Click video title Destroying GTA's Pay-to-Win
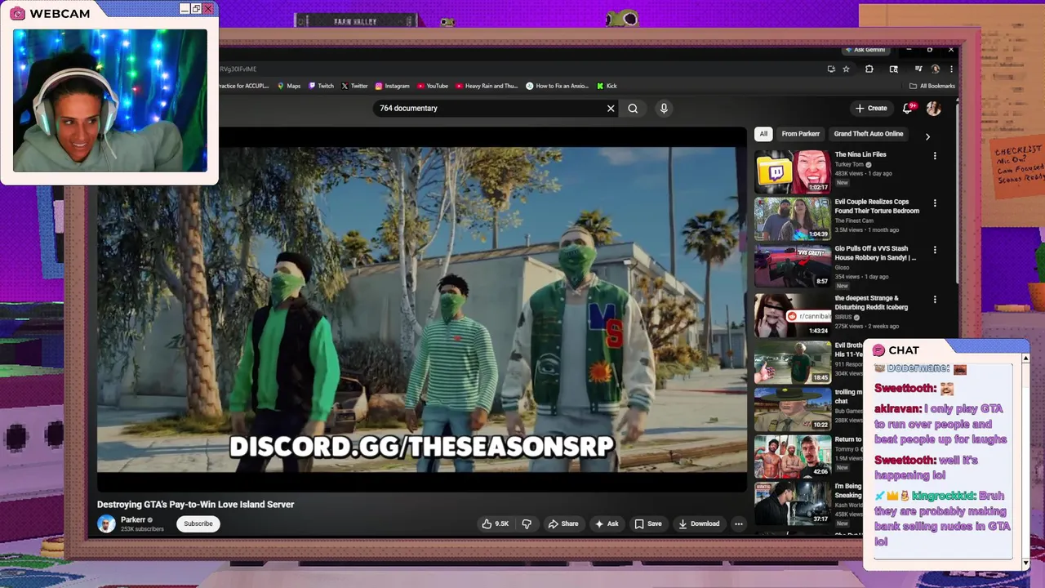Viewport: 1045px width, 588px height. (x=196, y=505)
